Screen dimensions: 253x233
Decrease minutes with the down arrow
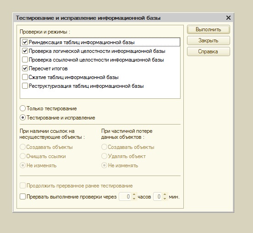point(165,199)
